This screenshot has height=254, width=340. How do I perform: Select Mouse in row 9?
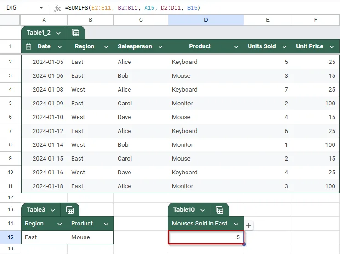click(206, 159)
